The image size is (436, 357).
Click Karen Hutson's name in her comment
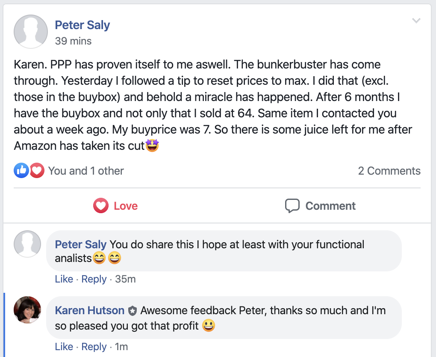(x=89, y=310)
